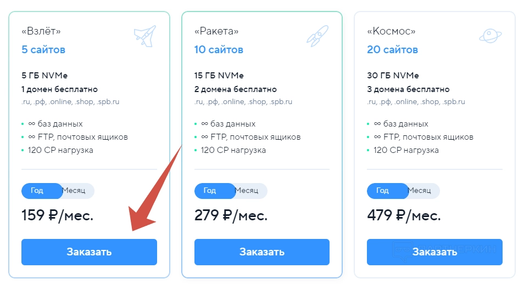Click the «5 сайтов» heading
The width and height of the screenshot is (524, 291).
43,50
